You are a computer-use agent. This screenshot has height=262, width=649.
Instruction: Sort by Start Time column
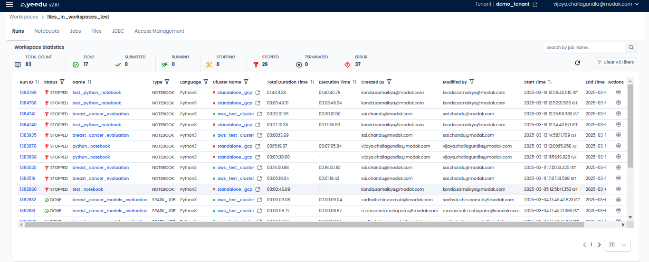pyautogui.click(x=550, y=82)
